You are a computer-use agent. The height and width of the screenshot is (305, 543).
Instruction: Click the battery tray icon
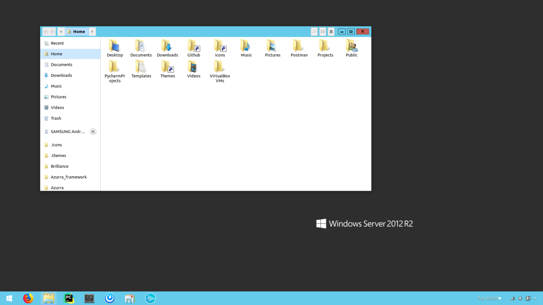[528, 298]
